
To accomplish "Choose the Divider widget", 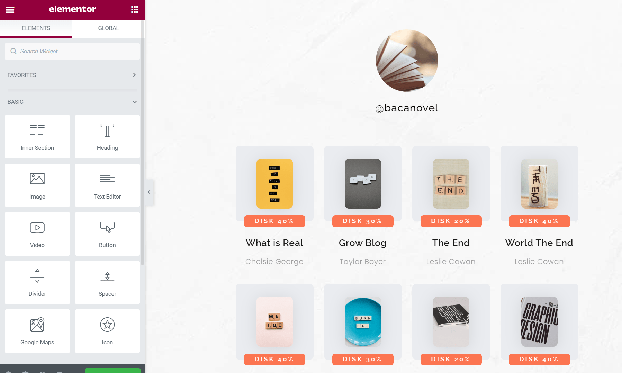I will tap(37, 282).
